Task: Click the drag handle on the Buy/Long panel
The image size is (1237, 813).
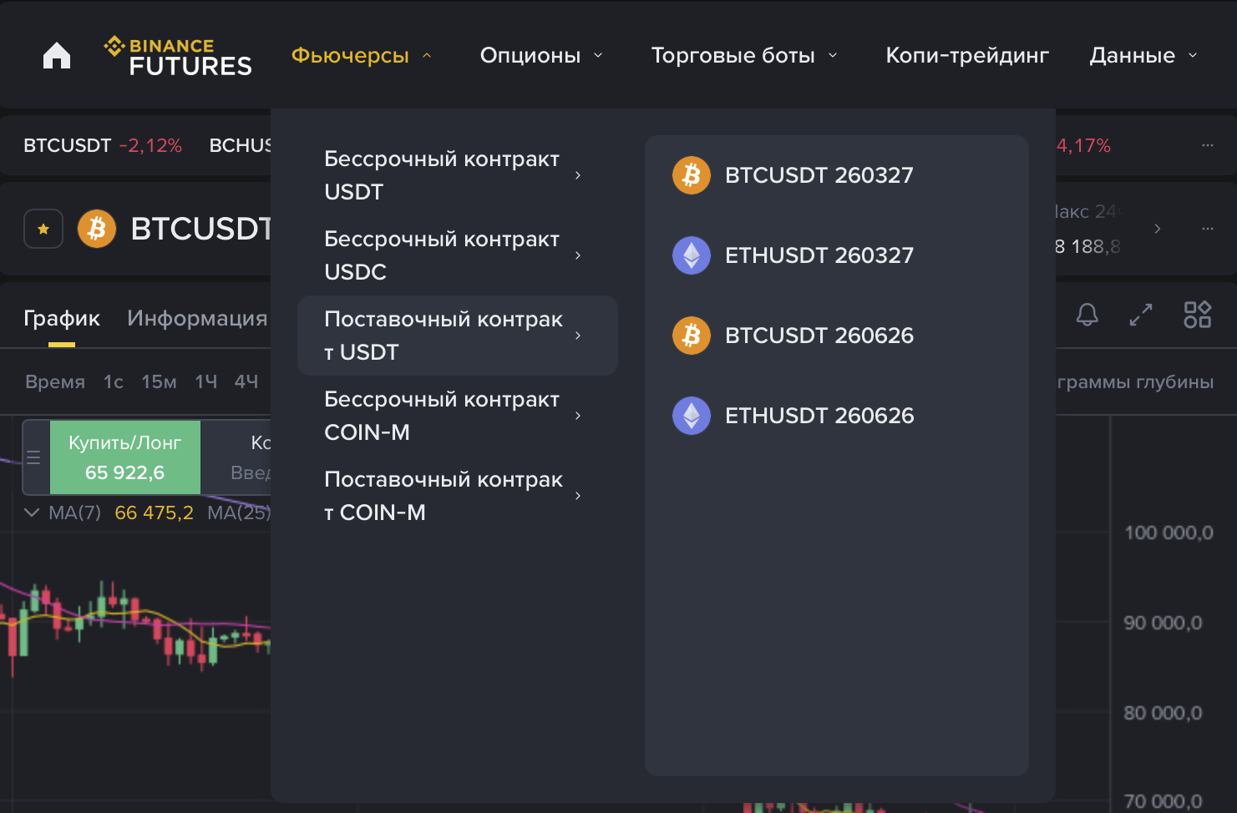Action: tap(33, 457)
